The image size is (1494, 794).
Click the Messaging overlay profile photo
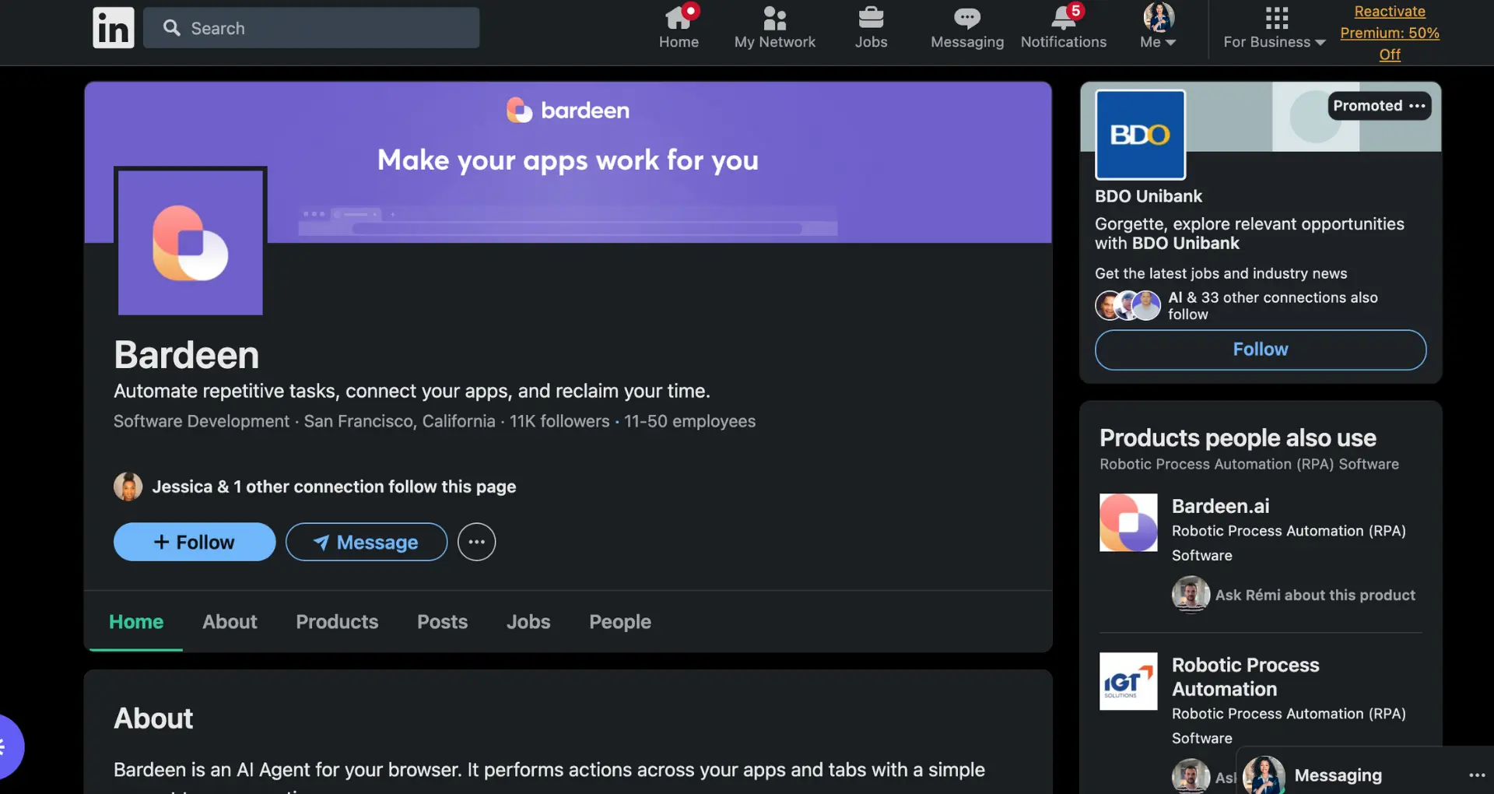click(1264, 775)
